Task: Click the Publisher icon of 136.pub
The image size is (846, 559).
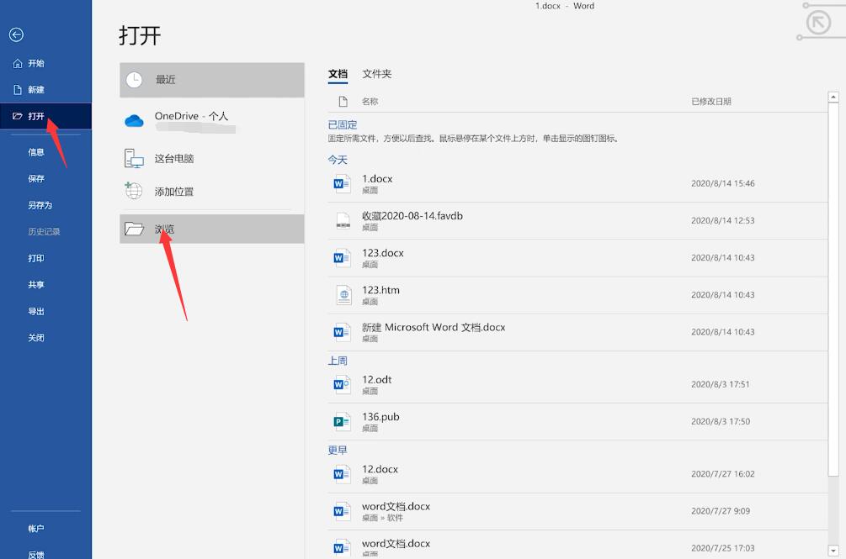Action: pos(342,422)
